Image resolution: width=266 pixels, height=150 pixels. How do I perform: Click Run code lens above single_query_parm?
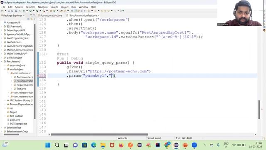[x=61, y=58]
